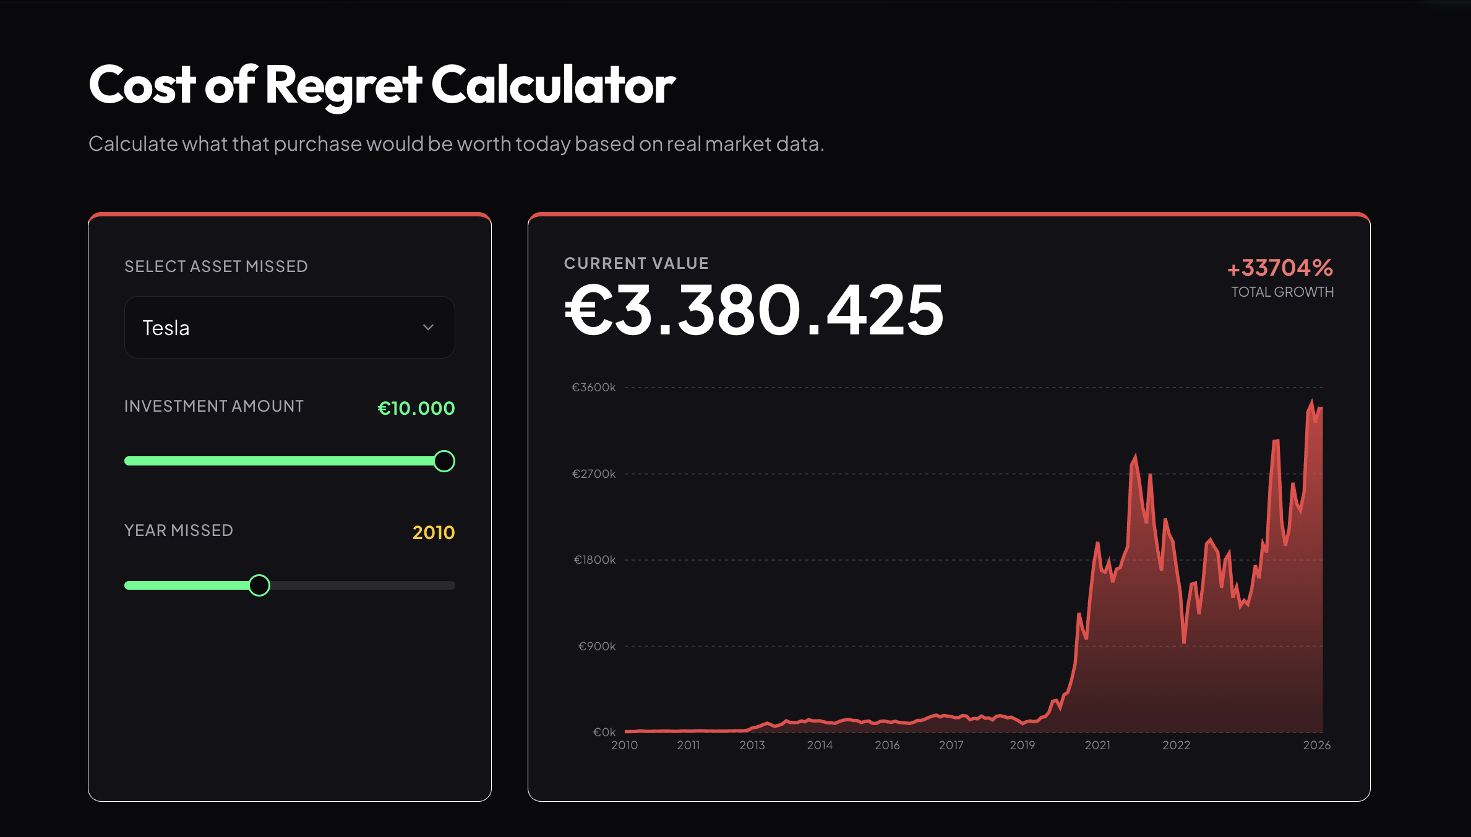Click the SELECT ASSET MISSED label

click(216, 266)
